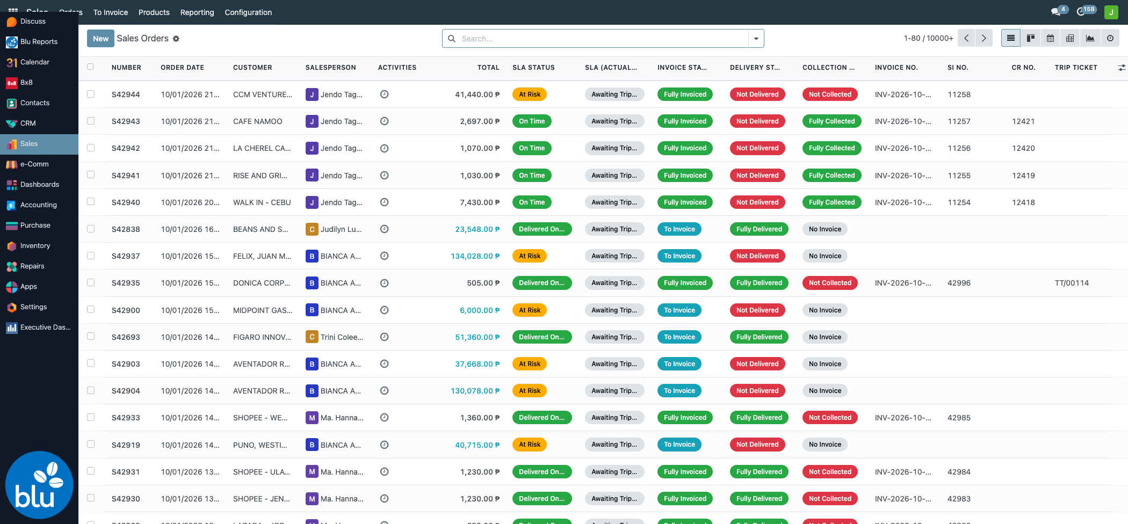Image resolution: width=1128 pixels, height=524 pixels.
Task: Open conversations messages icon with badge 4
Action: click(1059, 11)
